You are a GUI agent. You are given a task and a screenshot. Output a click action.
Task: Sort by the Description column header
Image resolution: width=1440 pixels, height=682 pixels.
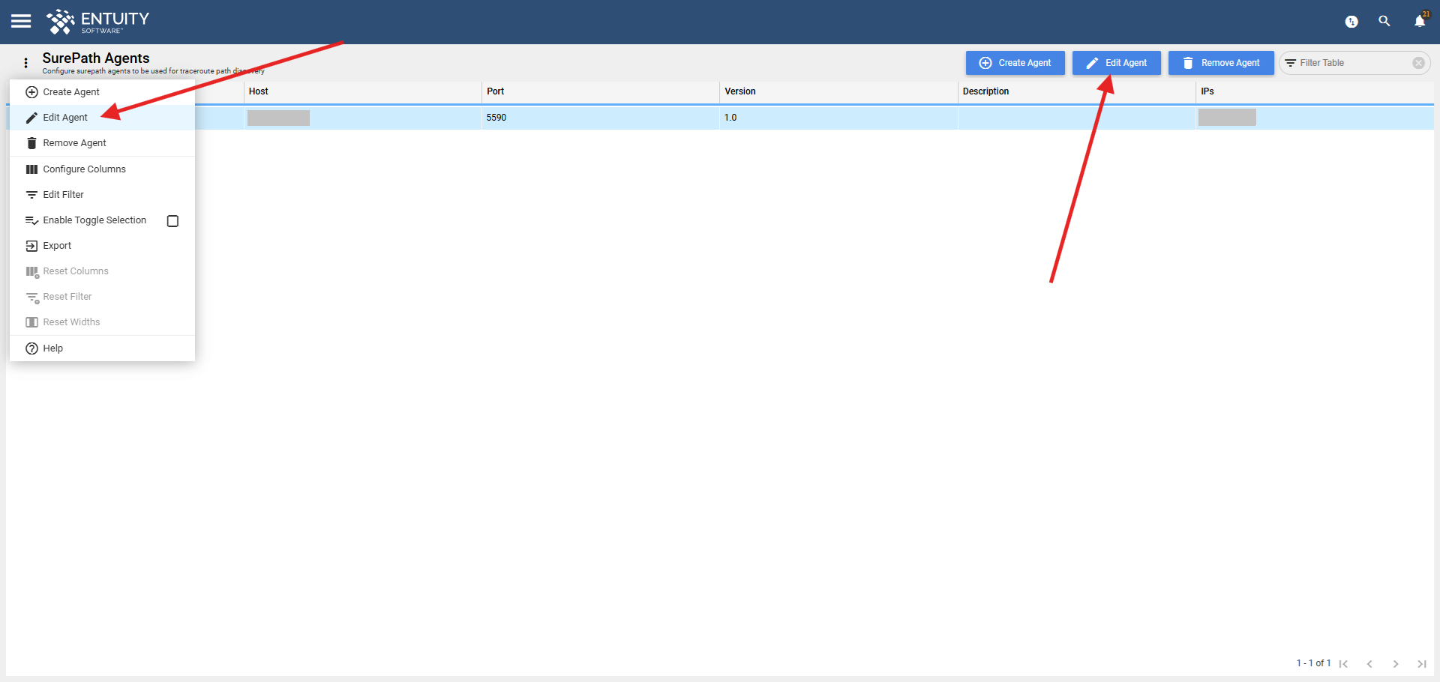(1076, 91)
